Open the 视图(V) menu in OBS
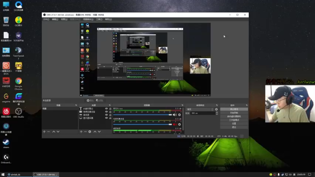315x177 pixels. coord(64,19)
